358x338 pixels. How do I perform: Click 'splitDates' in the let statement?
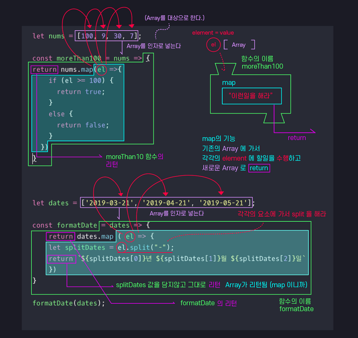(85, 247)
